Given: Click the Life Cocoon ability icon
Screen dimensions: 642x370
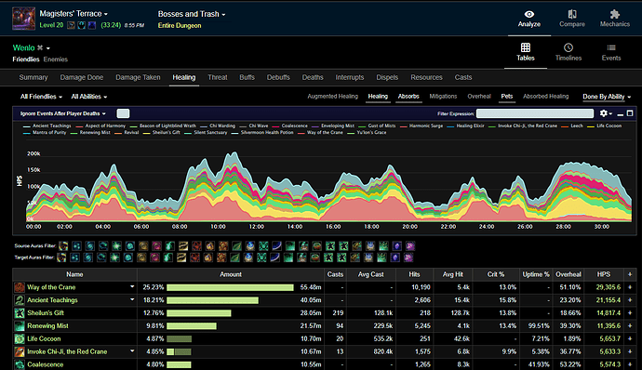Looking at the screenshot, I should click(x=20, y=339).
